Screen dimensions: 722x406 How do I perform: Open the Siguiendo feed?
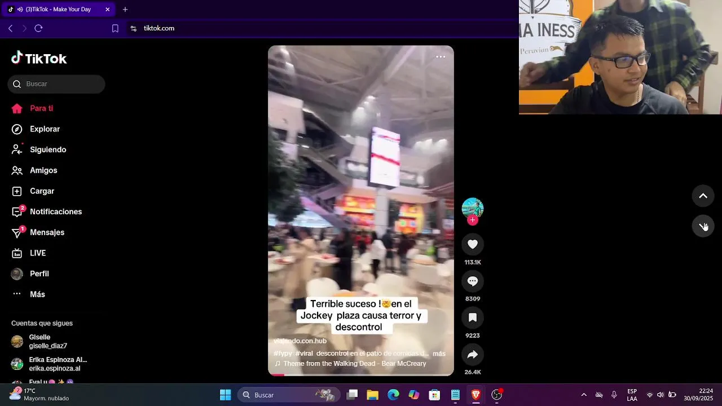[39, 149]
